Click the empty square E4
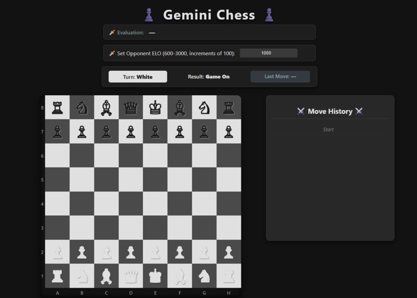This screenshot has width=417, height=298. coord(155,203)
